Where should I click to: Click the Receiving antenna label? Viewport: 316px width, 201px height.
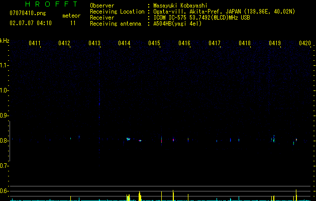point(116,24)
